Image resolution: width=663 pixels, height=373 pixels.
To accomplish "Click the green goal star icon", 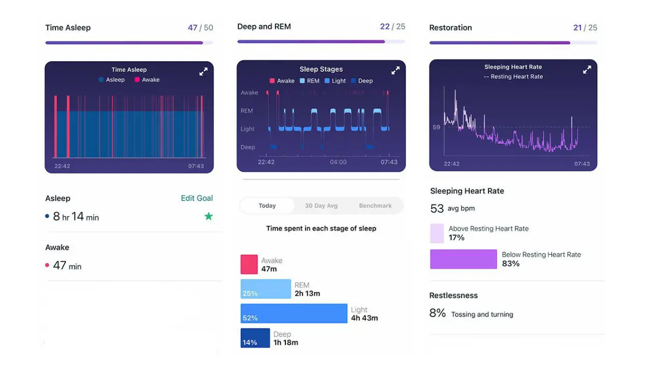I will (x=208, y=216).
